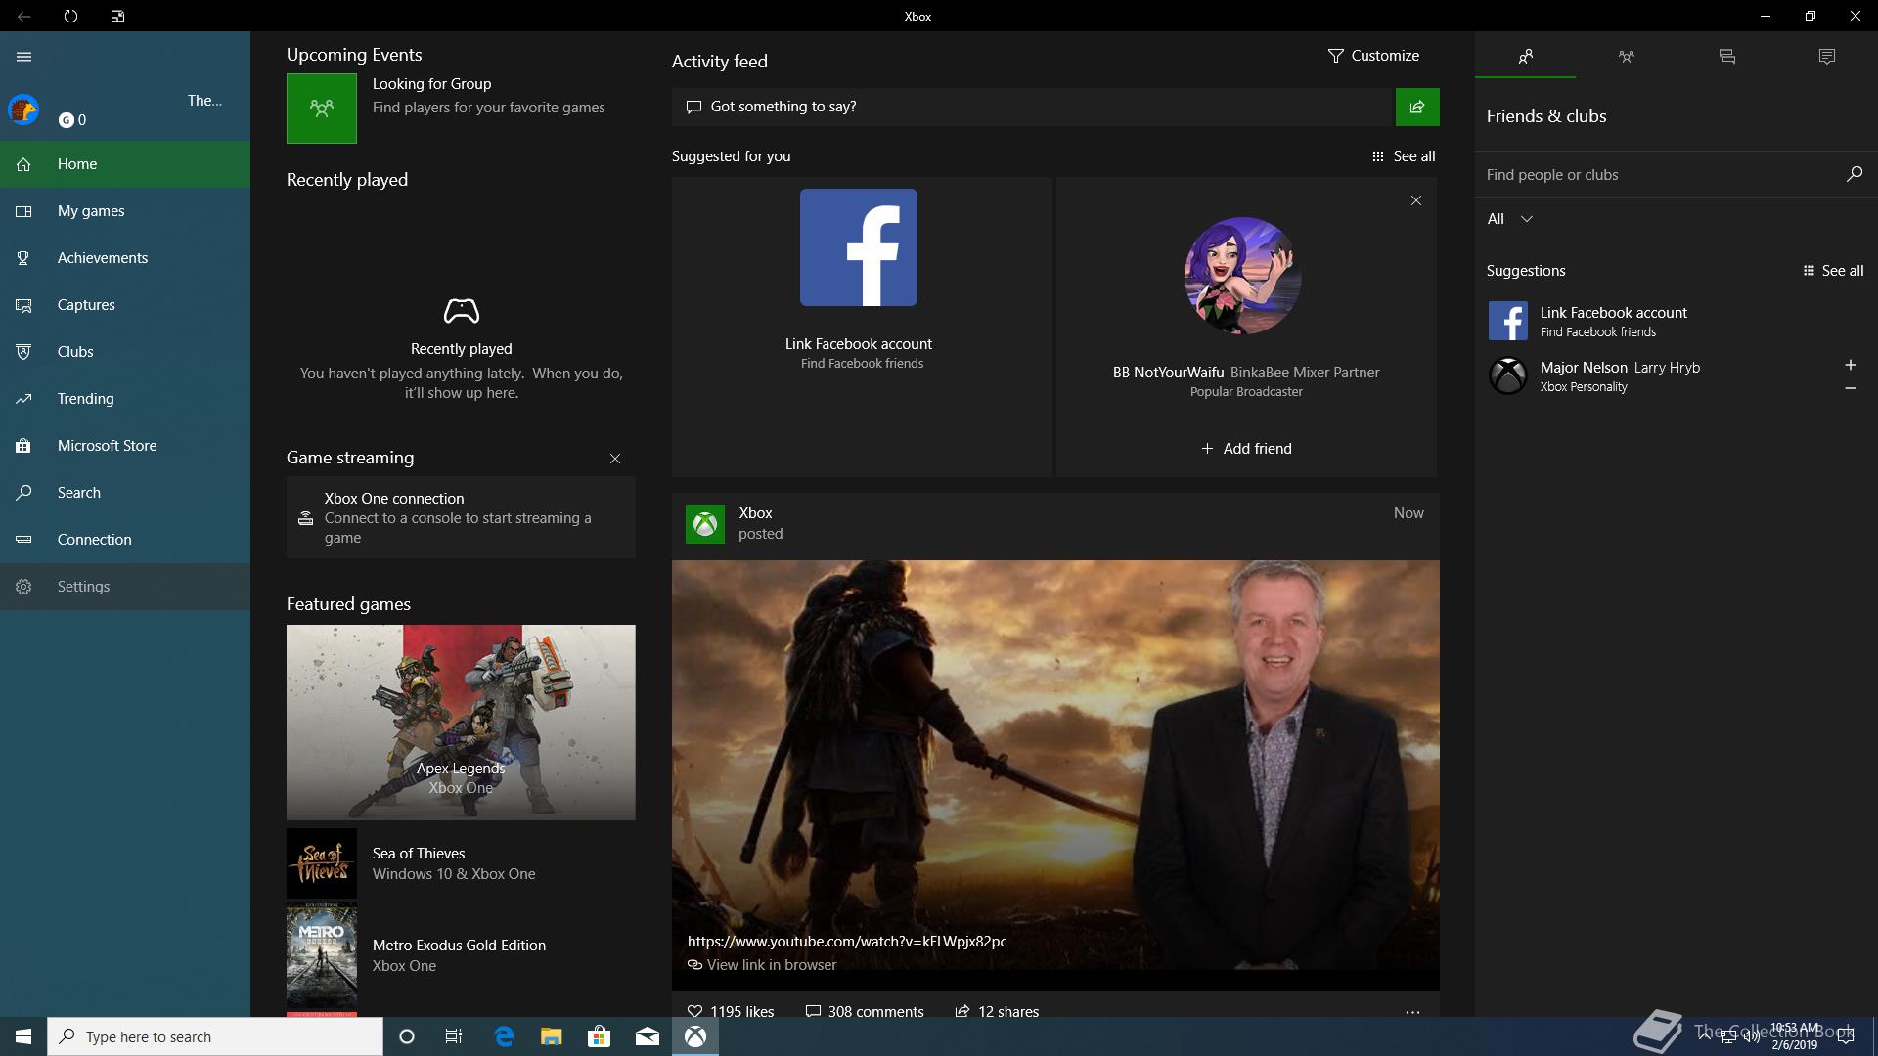Screen dimensions: 1878x1056
Task: Open Microsoft Store from sidebar
Action: pyautogui.click(x=125, y=446)
